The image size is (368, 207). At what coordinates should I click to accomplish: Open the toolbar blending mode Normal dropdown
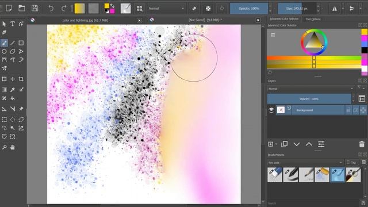point(166,9)
